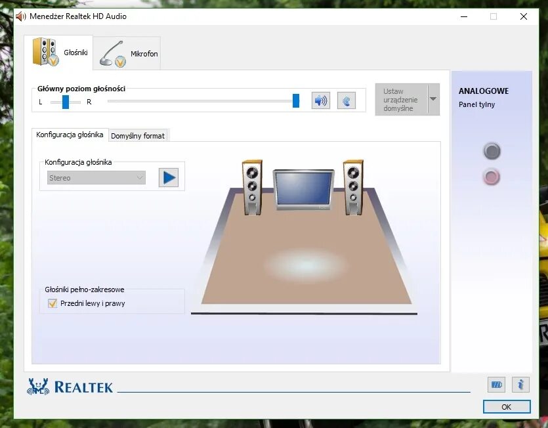
Task: Click the monitor in the room diagram
Action: click(303, 190)
